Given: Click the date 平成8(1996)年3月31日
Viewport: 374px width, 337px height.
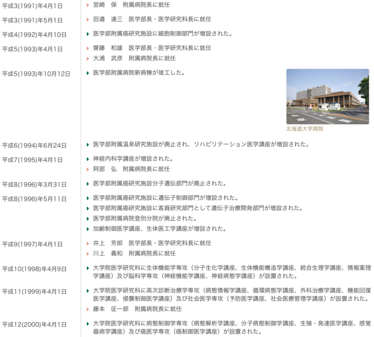Looking at the screenshot, I should (x=35, y=184).
